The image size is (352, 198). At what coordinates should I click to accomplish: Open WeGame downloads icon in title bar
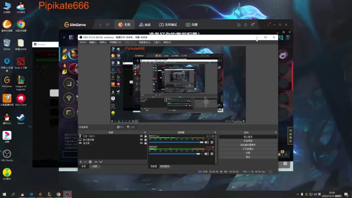coord(246,25)
